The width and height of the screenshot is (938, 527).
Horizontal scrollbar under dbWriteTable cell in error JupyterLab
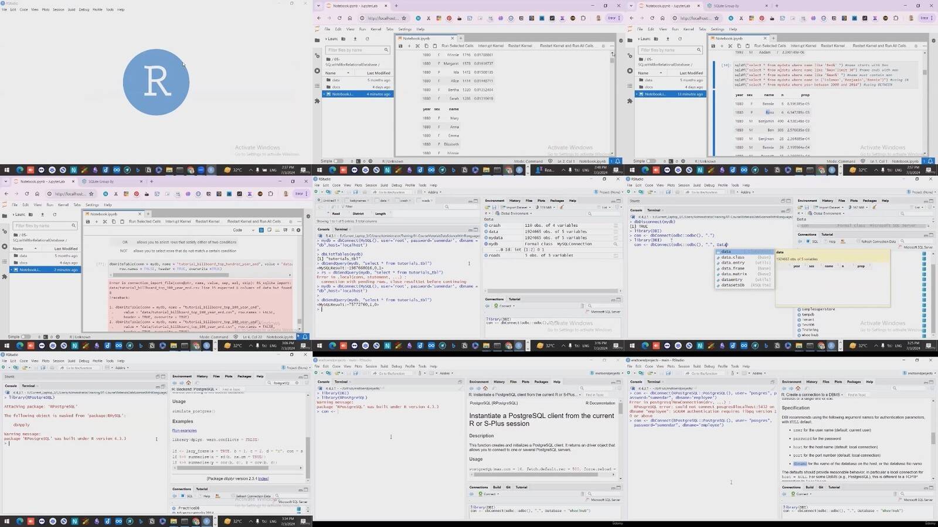click(199, 275)
